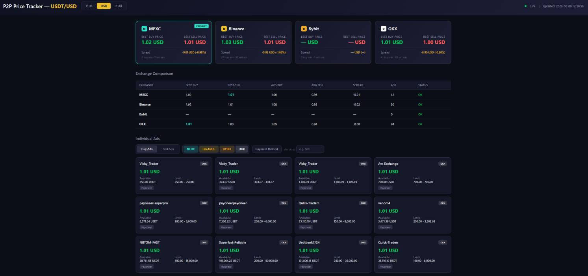Open the Aw-Exchange ad card
The height and width of the screenshot is (276, 588).
413,176
